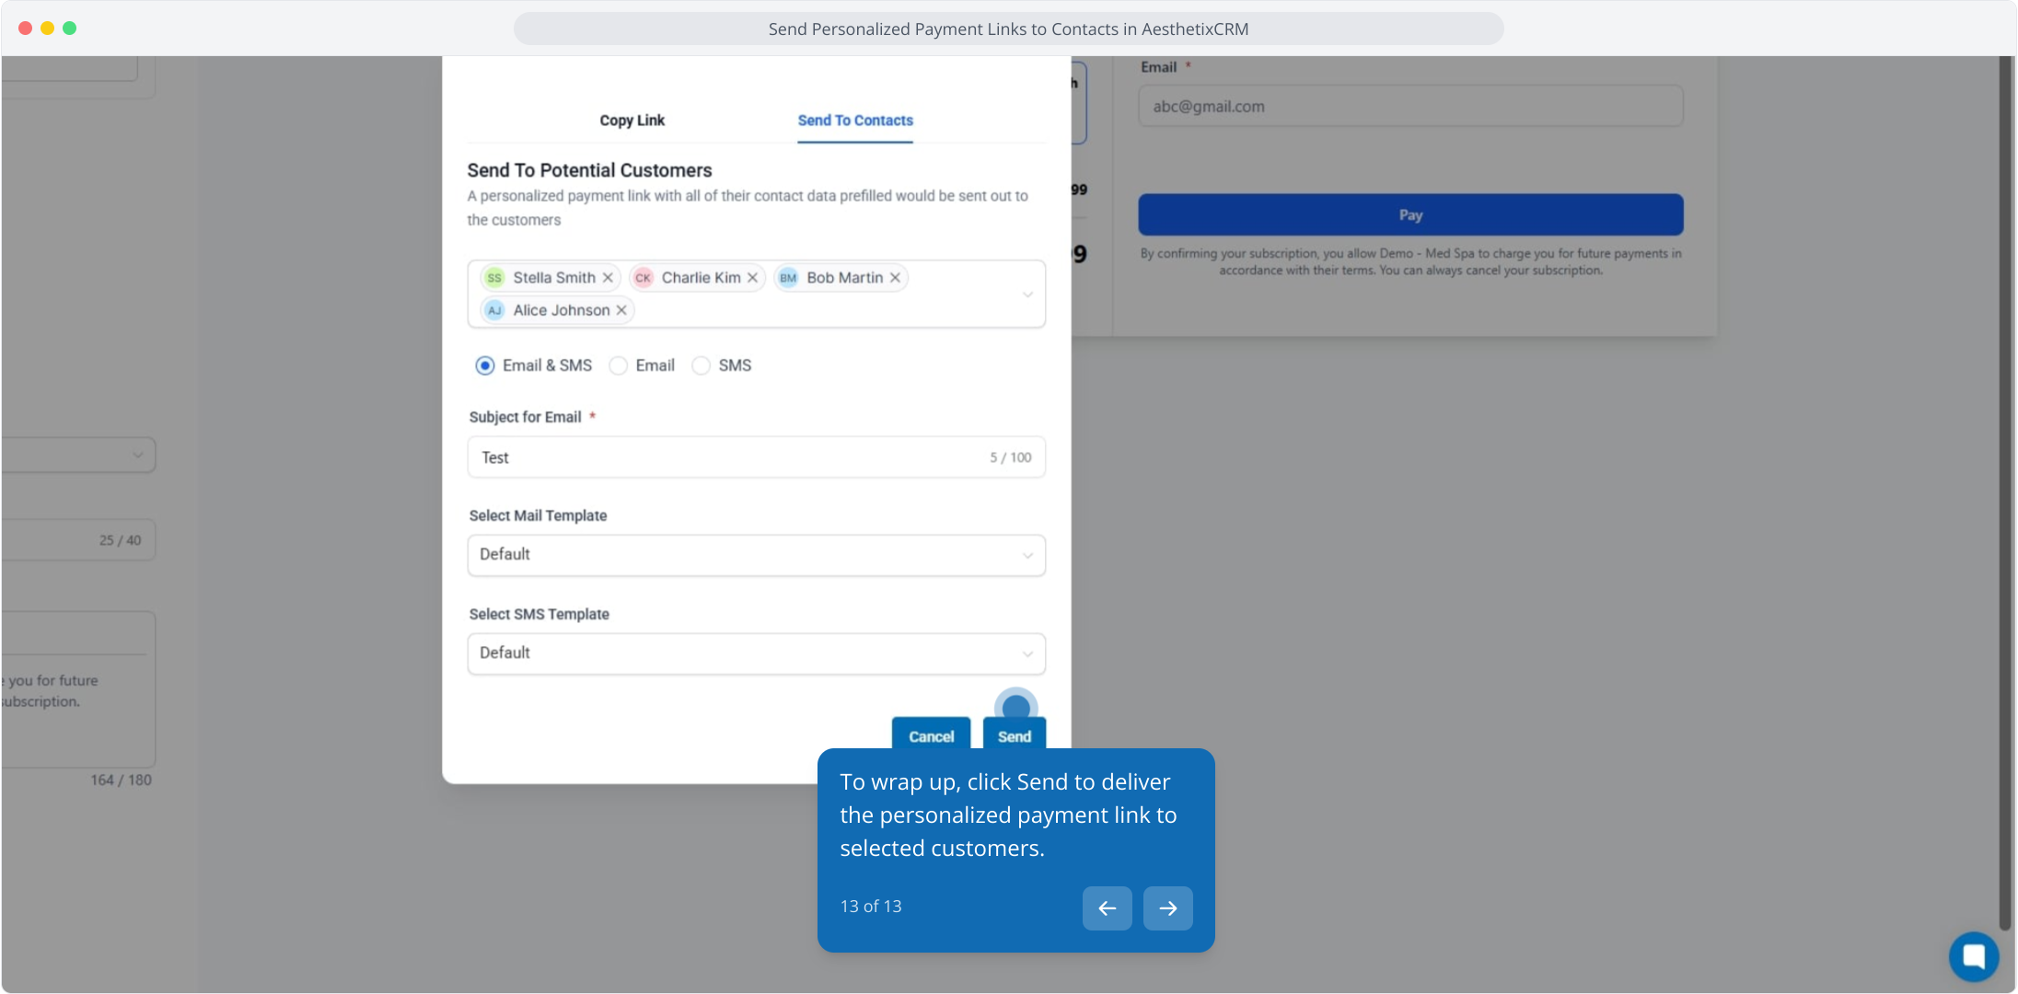This screenshot has height=994, width=2018.
Task: Click the pulsing hotspot above Send
Action: point(1015,708)
